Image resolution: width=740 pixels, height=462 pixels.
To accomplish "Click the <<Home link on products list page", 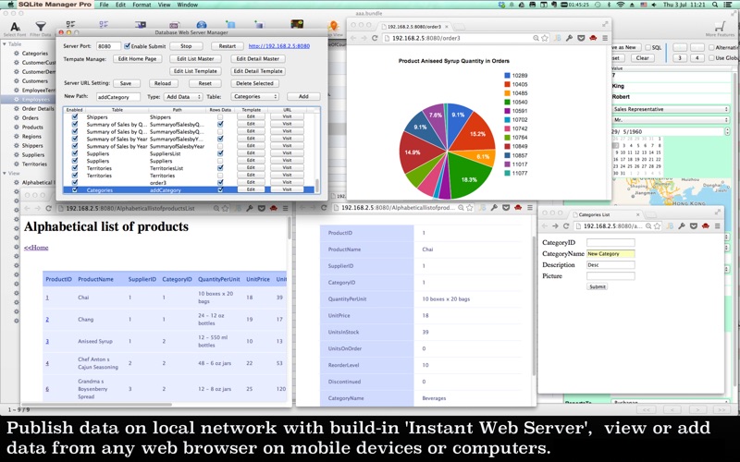I will point(36,247).
